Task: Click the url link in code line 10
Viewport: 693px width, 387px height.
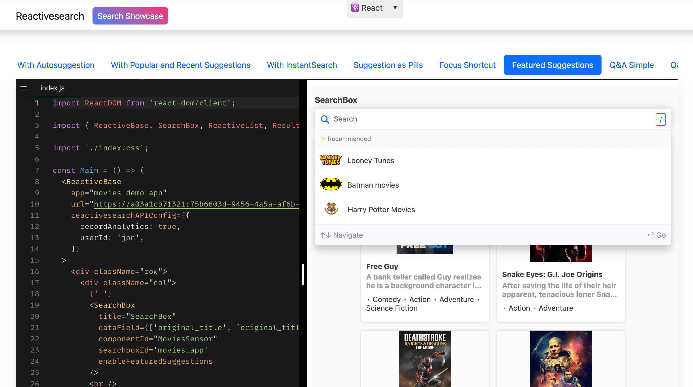Action: 196,204
